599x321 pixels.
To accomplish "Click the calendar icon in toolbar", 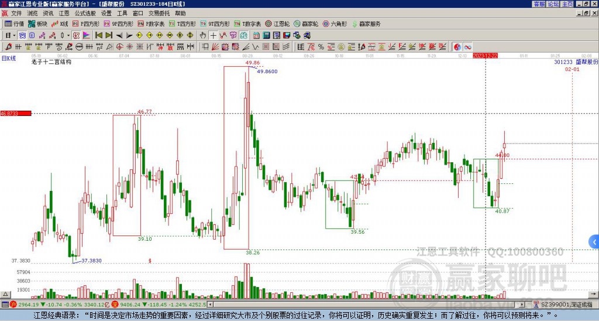I will click(256, 36).
